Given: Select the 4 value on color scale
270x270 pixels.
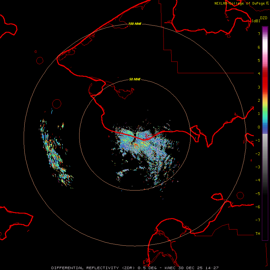Looking at the screenshot, I should pos(259,74).
